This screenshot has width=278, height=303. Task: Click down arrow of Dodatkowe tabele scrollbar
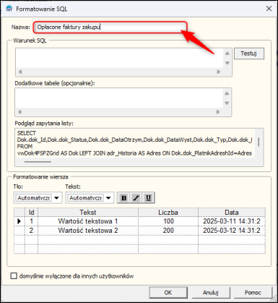tap(227, 103)
